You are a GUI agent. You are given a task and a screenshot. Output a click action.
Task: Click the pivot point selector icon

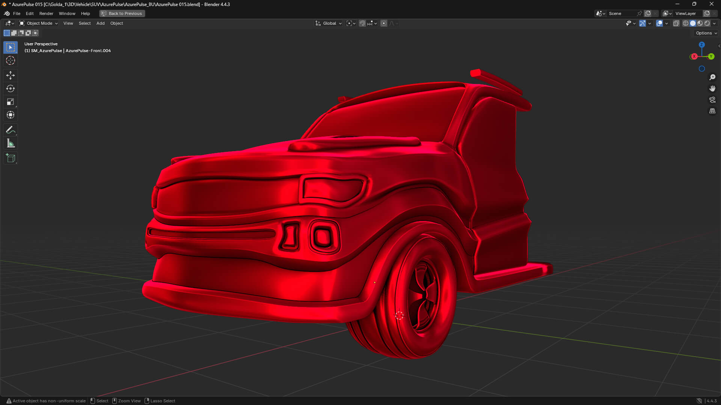349,23
